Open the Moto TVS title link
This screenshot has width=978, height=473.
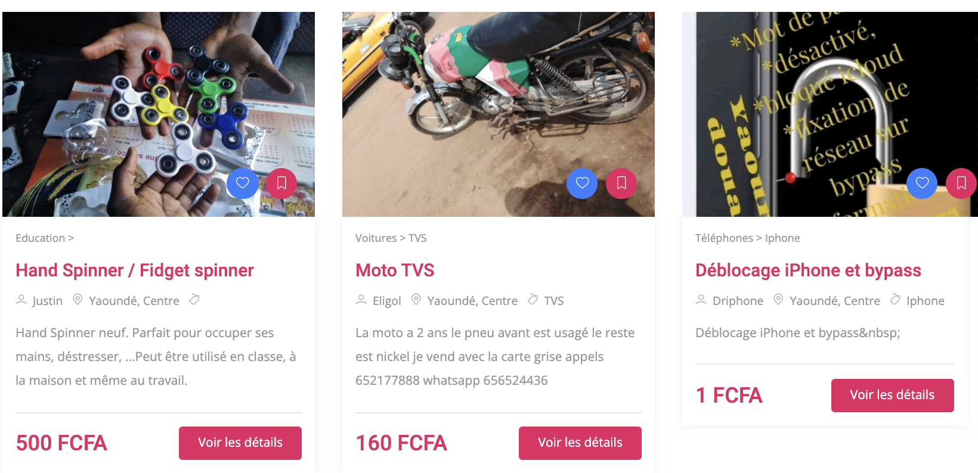click(395, 270)
